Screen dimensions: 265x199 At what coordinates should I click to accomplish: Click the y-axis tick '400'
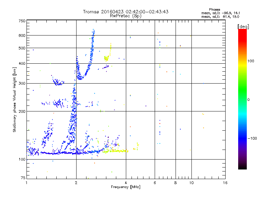(22, 63)
